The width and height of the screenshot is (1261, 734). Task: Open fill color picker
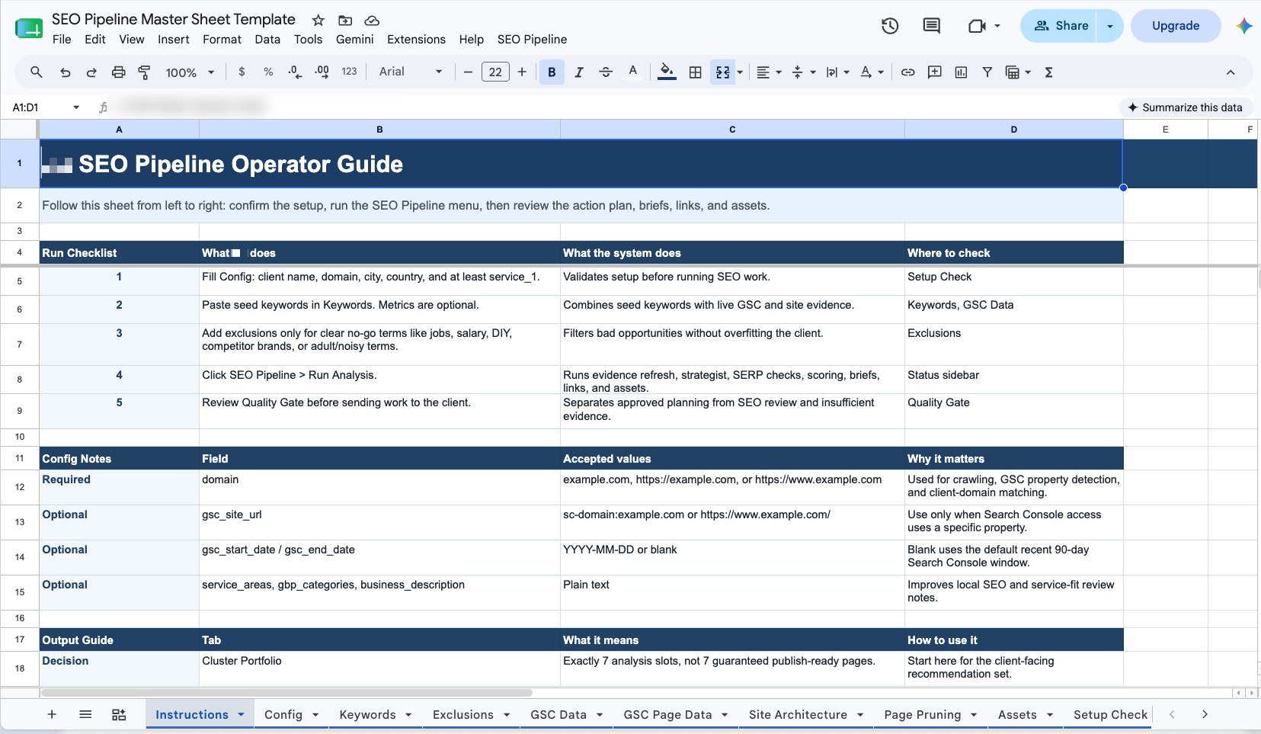(x=667, y=72)
